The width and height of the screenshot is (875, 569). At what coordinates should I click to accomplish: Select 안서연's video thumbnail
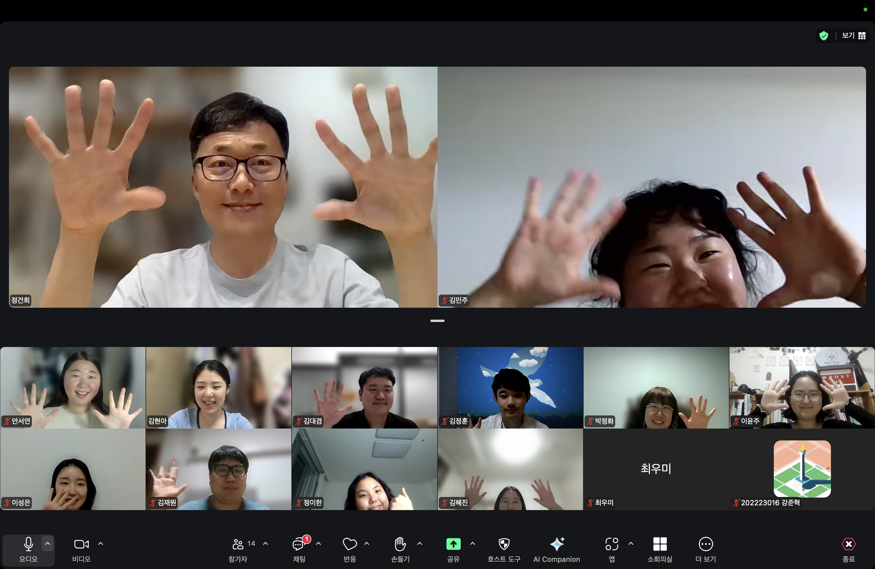pyautogui.click(x=73, y=387)
